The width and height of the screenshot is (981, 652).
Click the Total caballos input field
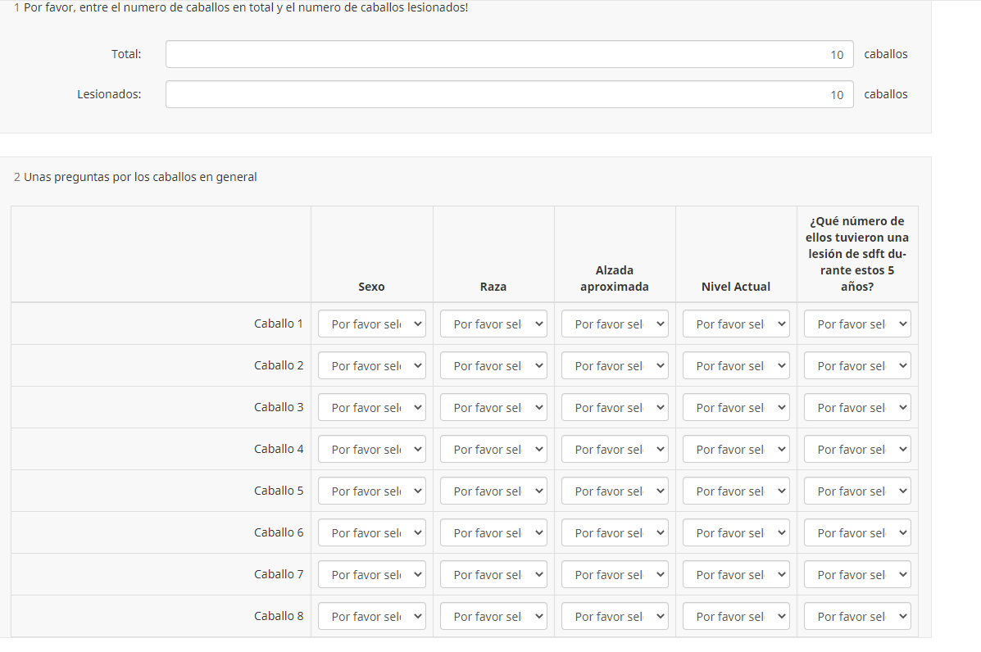(509, 54)
